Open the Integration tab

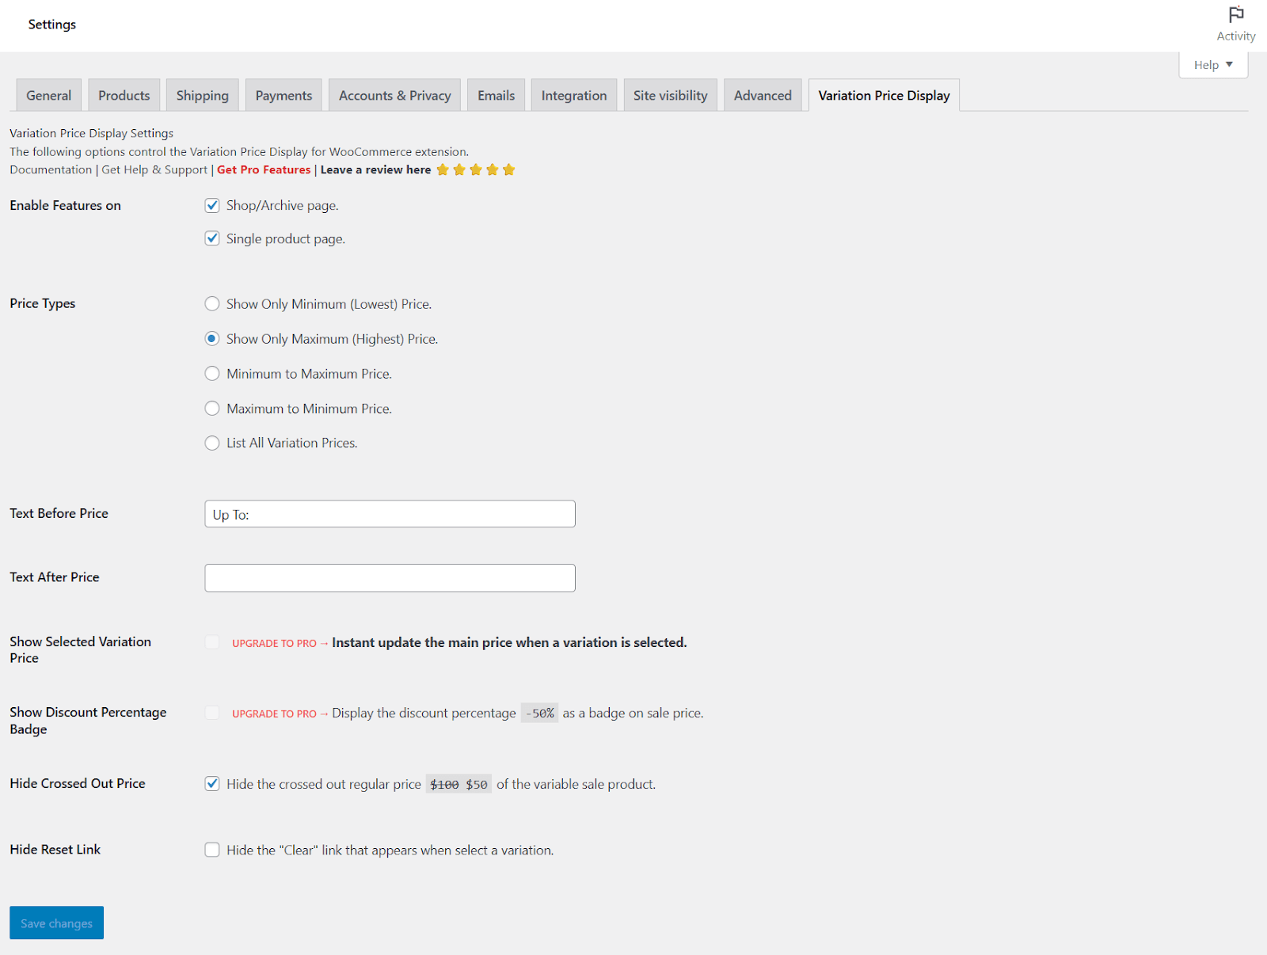pos(574,95)
